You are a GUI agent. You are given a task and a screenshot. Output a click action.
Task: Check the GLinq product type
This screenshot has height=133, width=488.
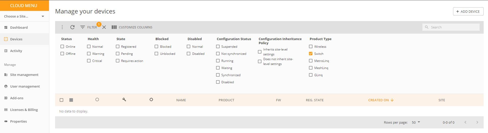[311, 75]
